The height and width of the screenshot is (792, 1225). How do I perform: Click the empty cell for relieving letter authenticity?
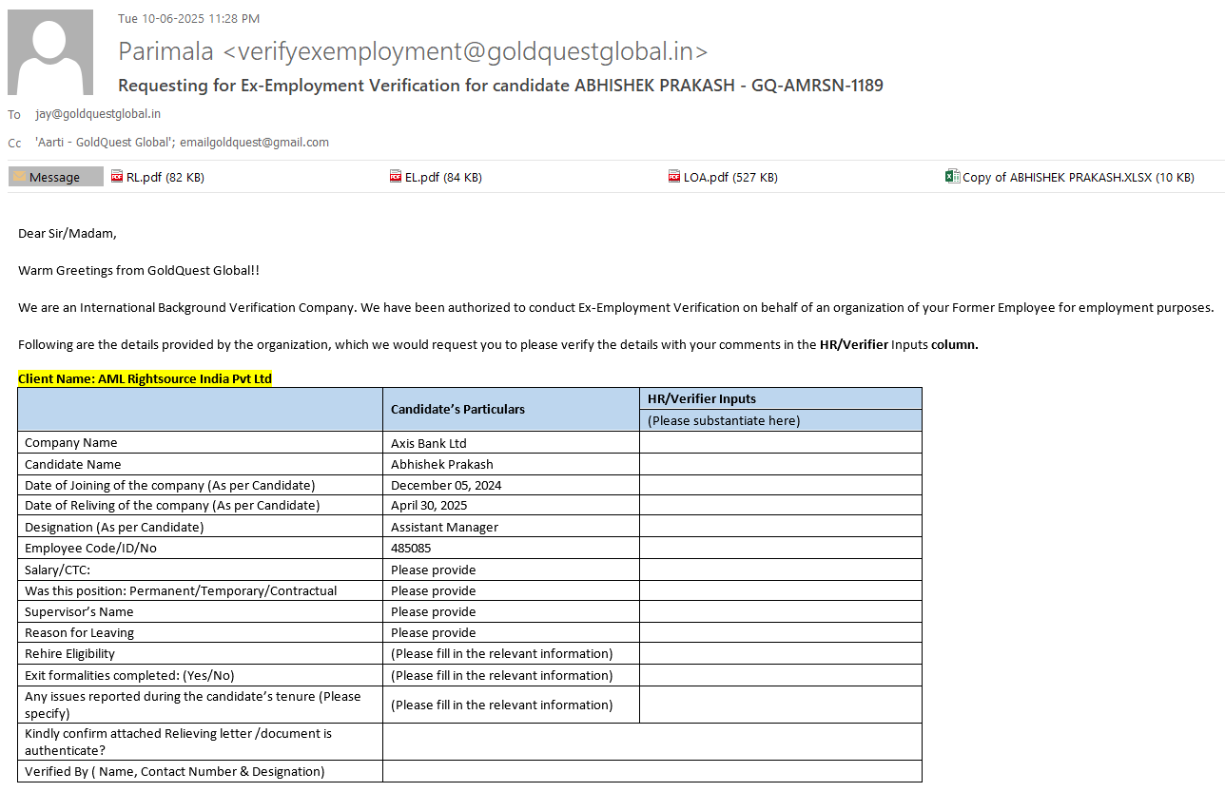[651, 742]
